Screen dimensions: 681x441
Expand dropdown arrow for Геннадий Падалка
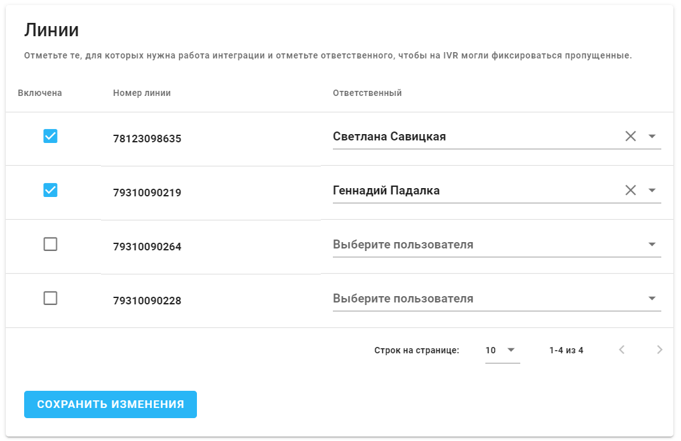click(x=652, y=191)
